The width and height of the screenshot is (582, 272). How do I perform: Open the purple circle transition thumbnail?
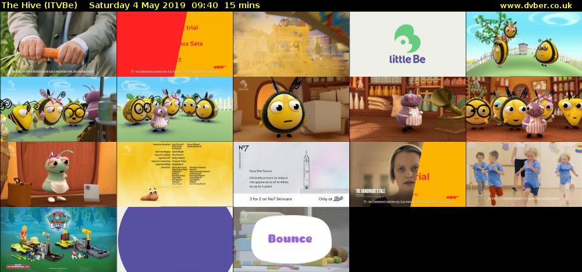coord(175,240)
